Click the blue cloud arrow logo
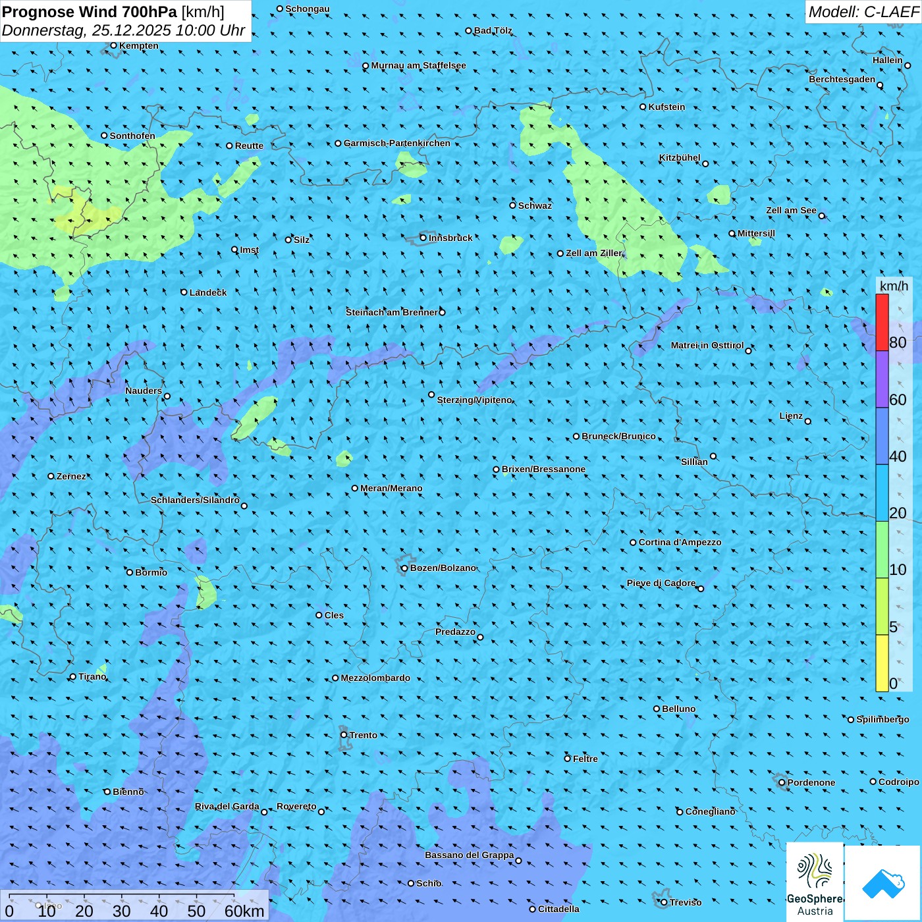 tap(882, 883)
